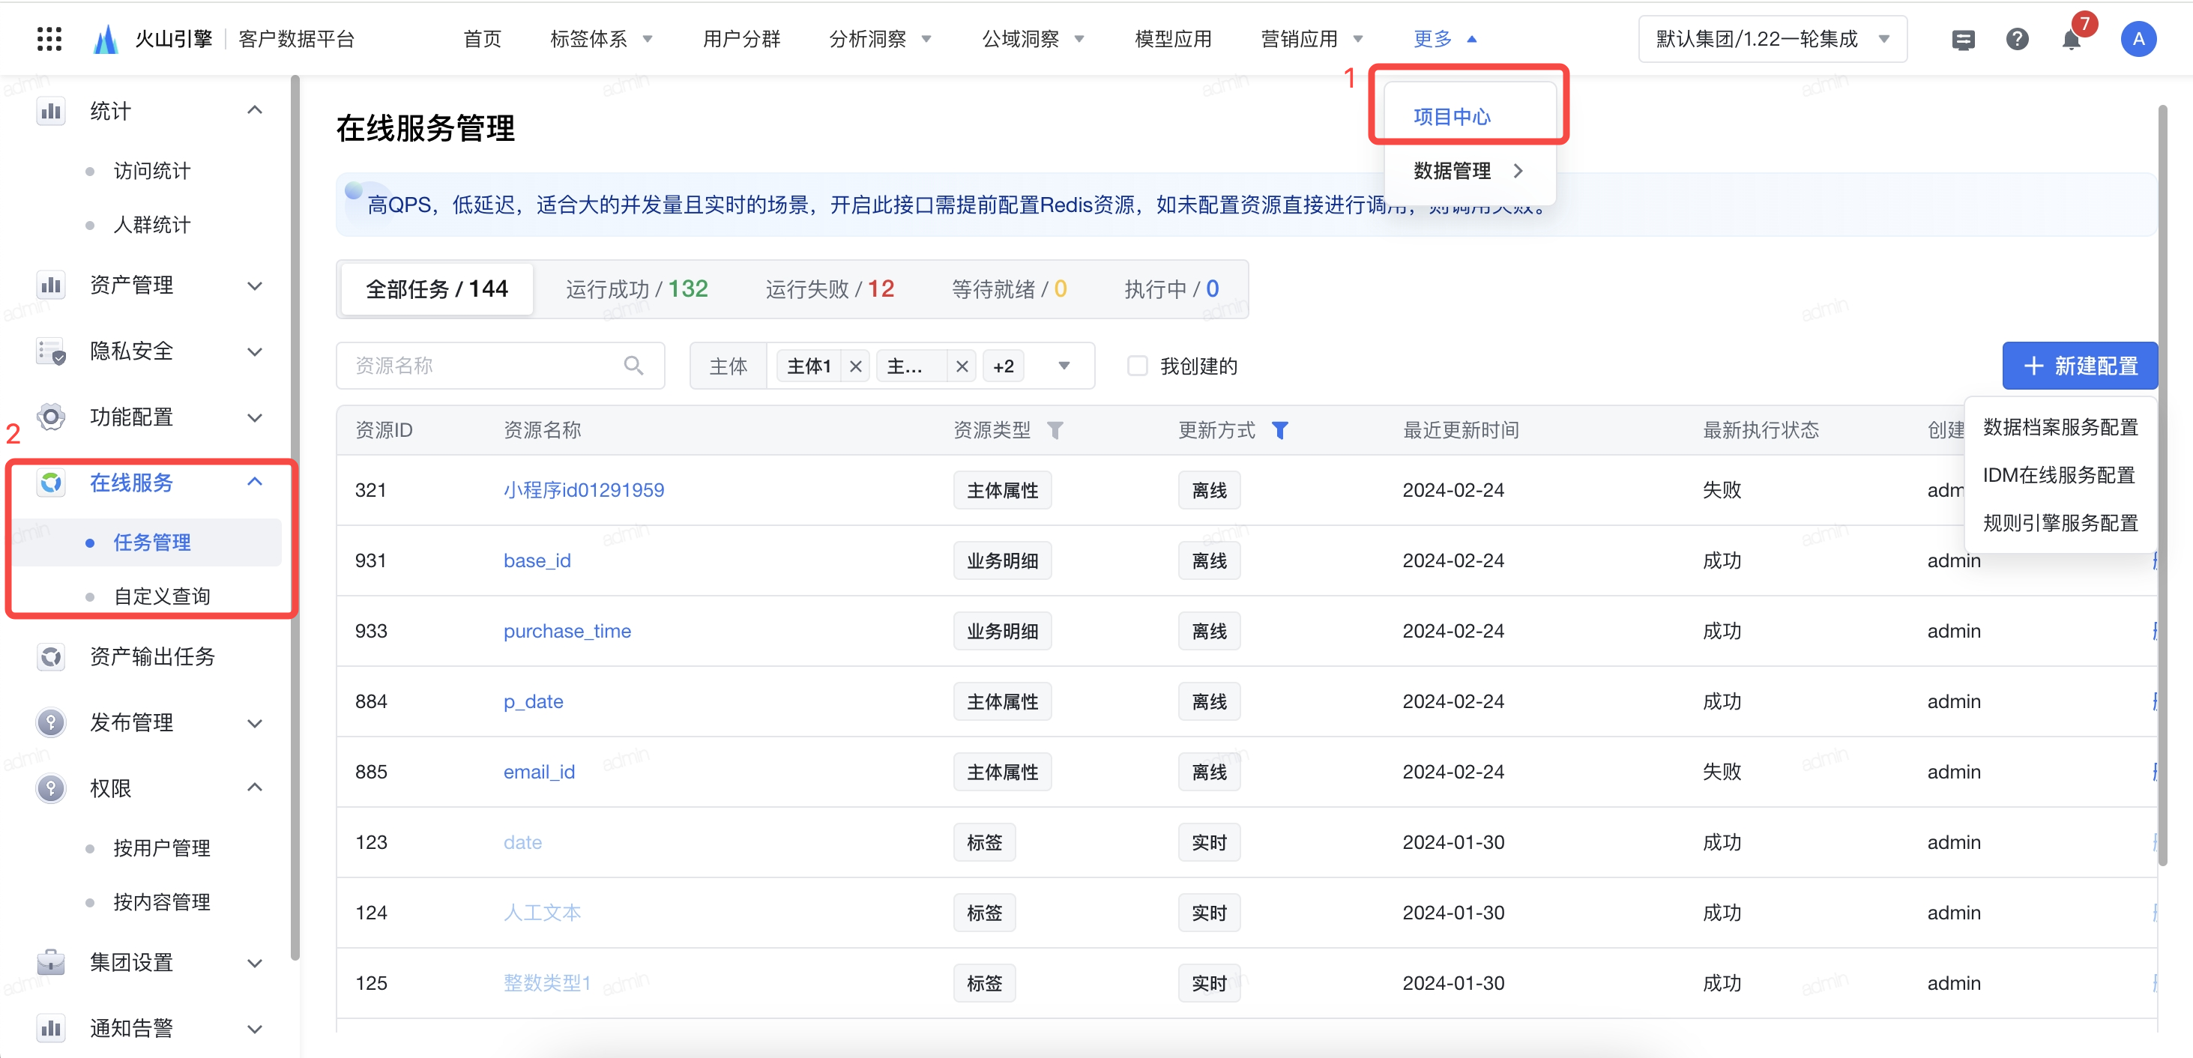Expand the 隐私安全 sidebar section

(x=255, y=351)
